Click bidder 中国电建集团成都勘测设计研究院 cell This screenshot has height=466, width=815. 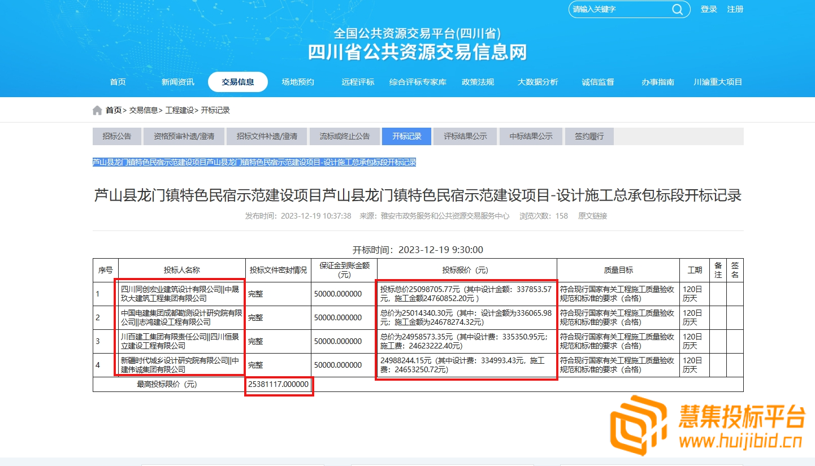(182, 317)
